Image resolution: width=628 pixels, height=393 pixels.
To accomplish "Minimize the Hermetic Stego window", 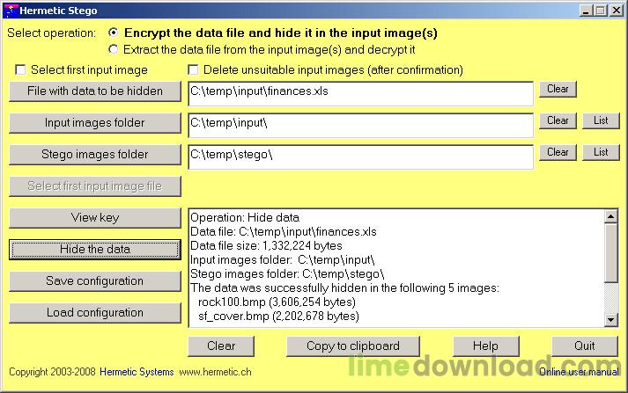I will click(586, 11).
